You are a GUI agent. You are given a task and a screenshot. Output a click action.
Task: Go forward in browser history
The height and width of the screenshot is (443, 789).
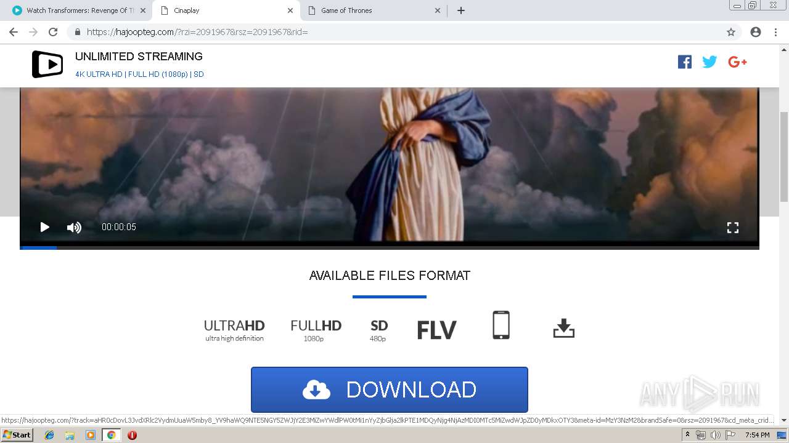pos(33,32)
